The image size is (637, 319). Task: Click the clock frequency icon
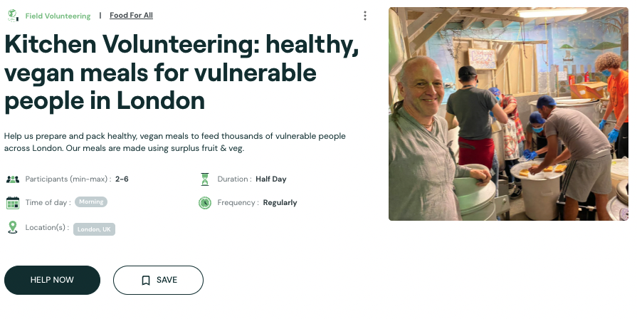[205, 203]
